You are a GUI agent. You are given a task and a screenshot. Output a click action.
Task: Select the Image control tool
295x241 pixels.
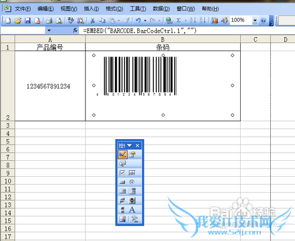pos(122,219)
